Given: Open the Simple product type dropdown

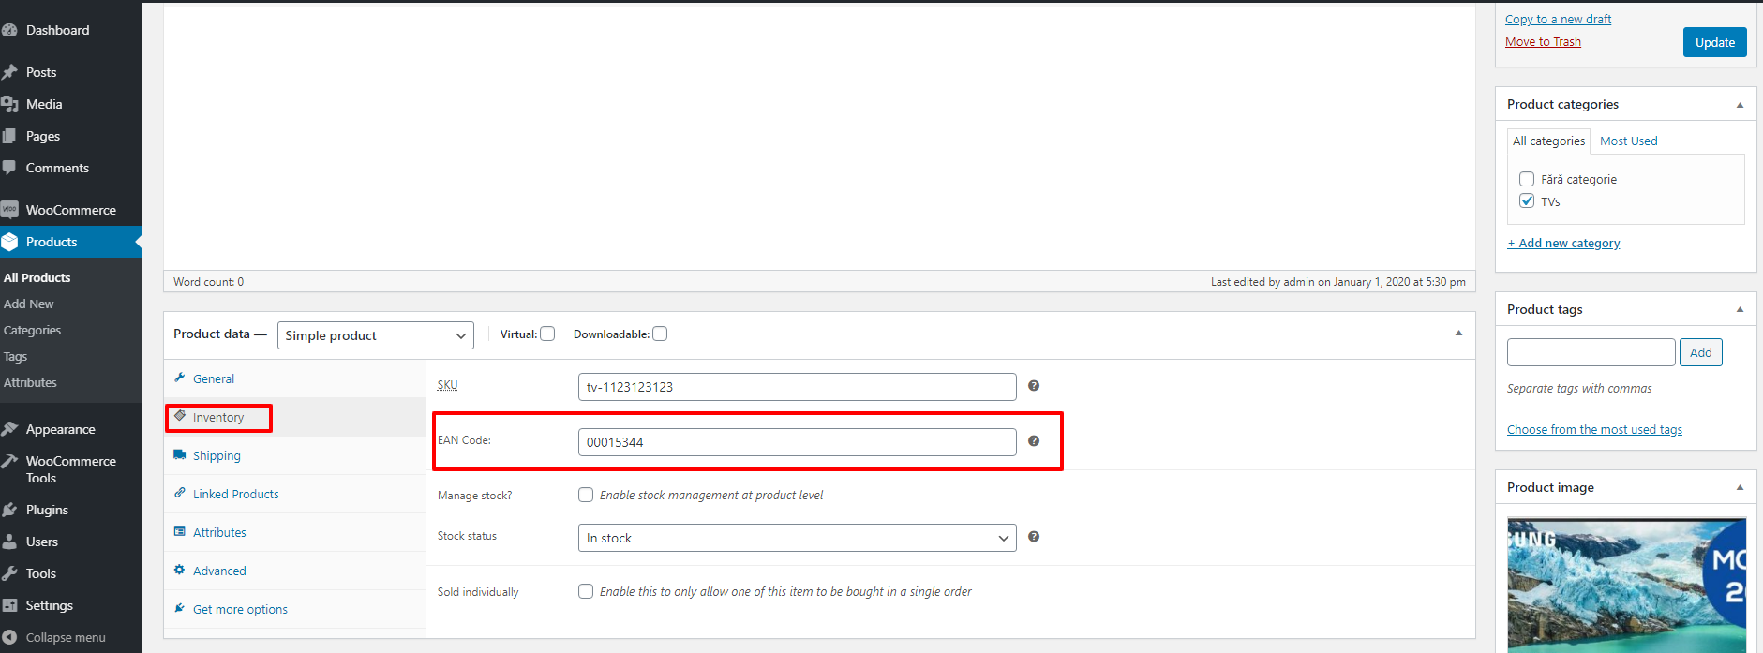Looking at the screenshot, I should point(375,335).
